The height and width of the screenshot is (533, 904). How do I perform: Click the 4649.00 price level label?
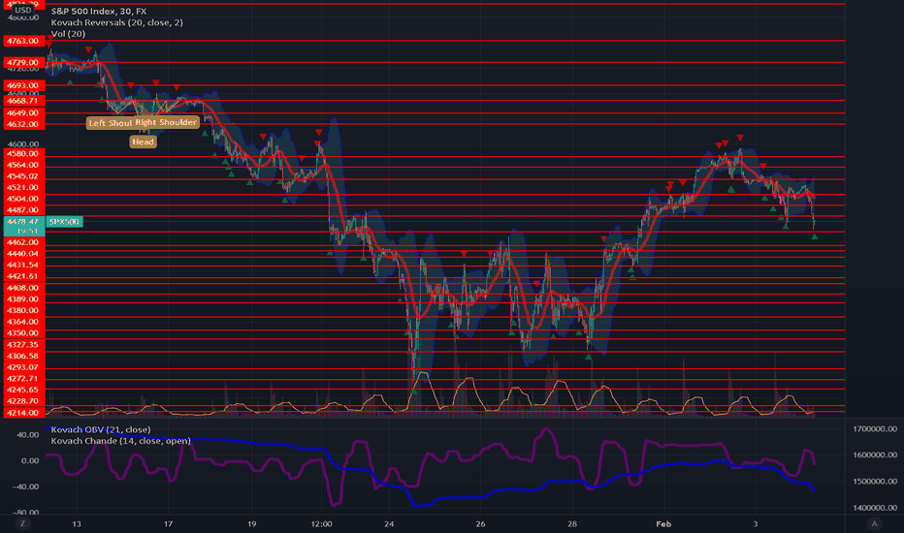(x=23, y=113)
